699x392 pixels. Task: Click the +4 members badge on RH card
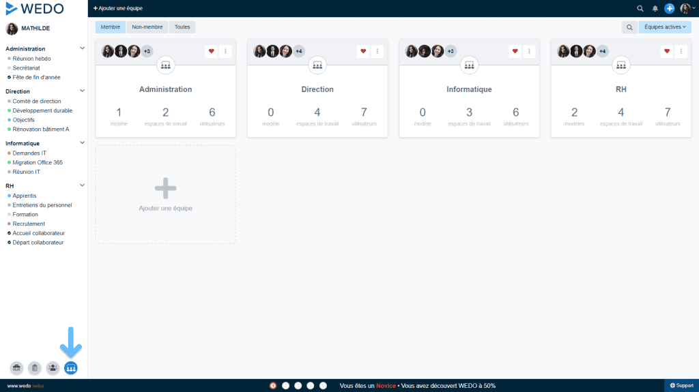coord(603,51)
